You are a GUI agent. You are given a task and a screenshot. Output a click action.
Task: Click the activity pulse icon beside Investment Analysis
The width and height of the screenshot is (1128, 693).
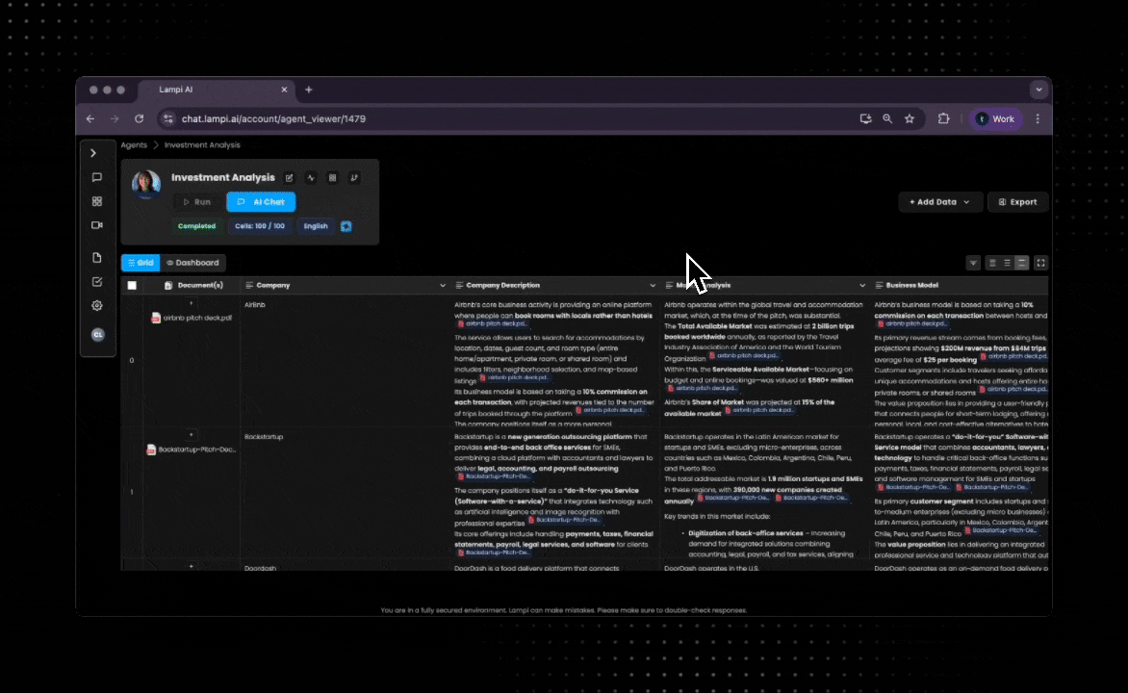[311, 178]
